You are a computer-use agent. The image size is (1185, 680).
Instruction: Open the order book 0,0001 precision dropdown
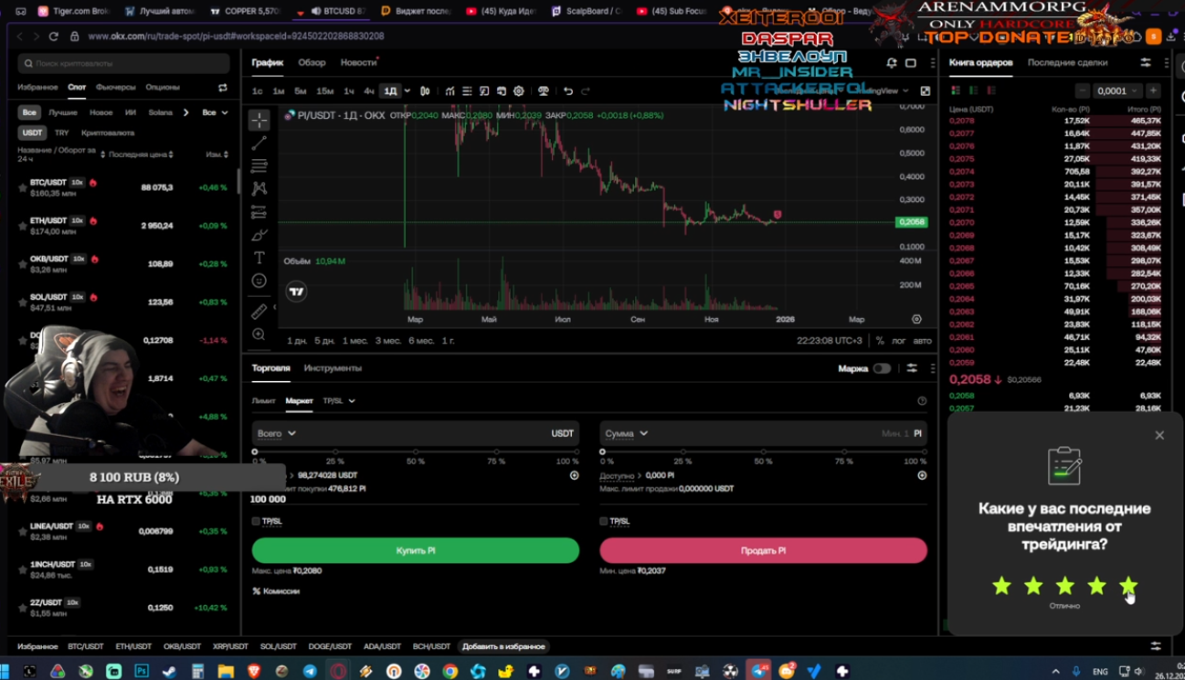tap(1119, 90)
